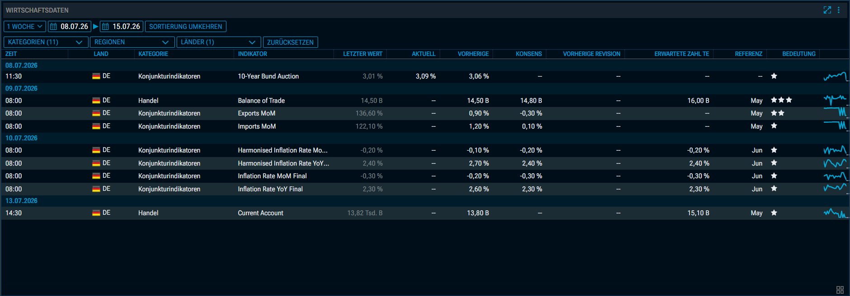The width and height of the screenshot is (850, 296).
Task: Sort by the Letzter Wert column header
Action: coord(363,54)
